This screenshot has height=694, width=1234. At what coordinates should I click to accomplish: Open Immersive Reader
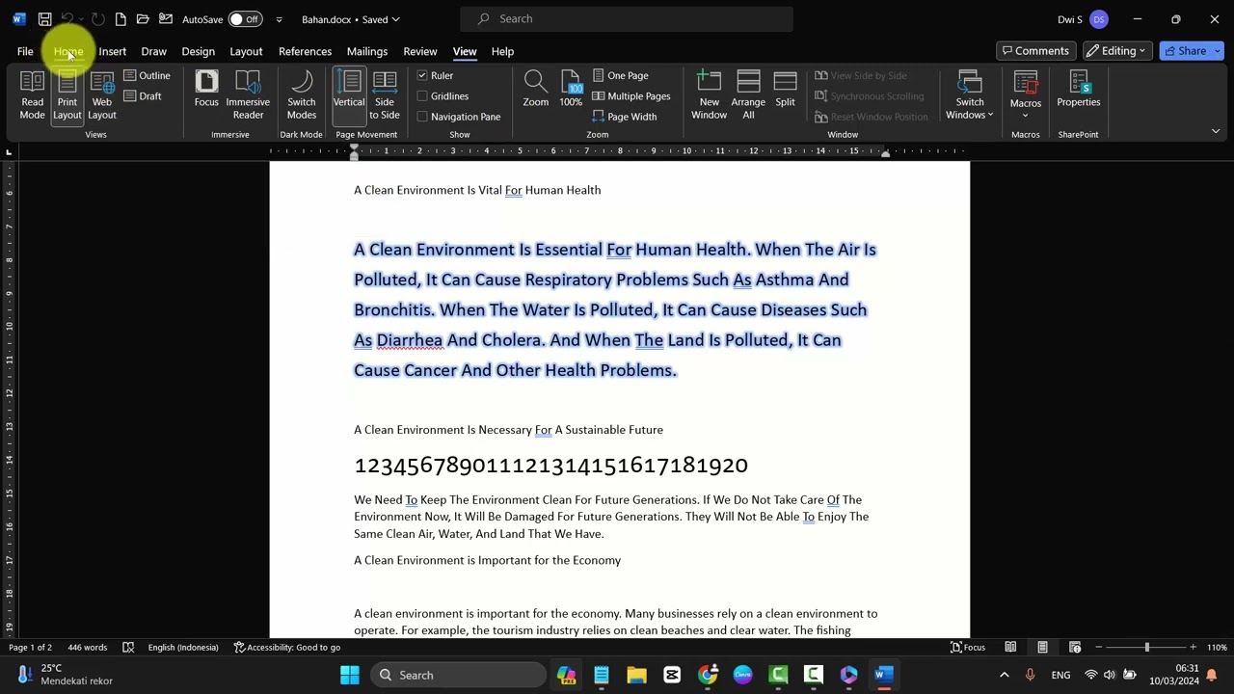[248, 95]
